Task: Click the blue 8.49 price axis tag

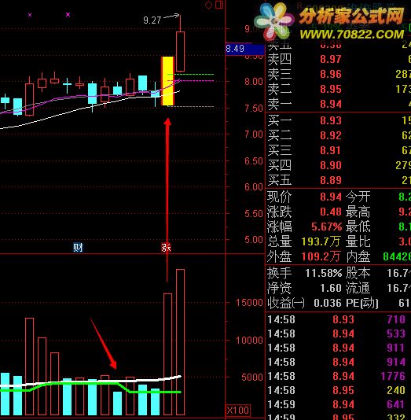Action: [x=244, y=49]
